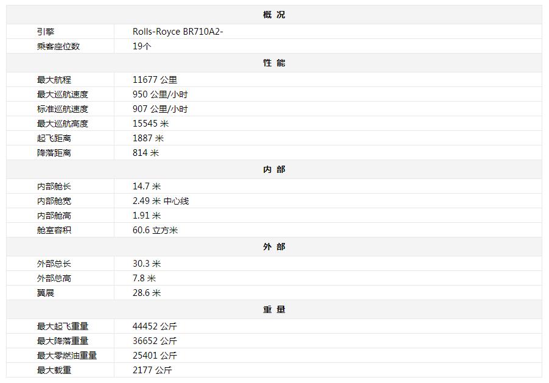
Task: Select the 44452 公斤 takeoff weight
Action: [x=155, y=326]
